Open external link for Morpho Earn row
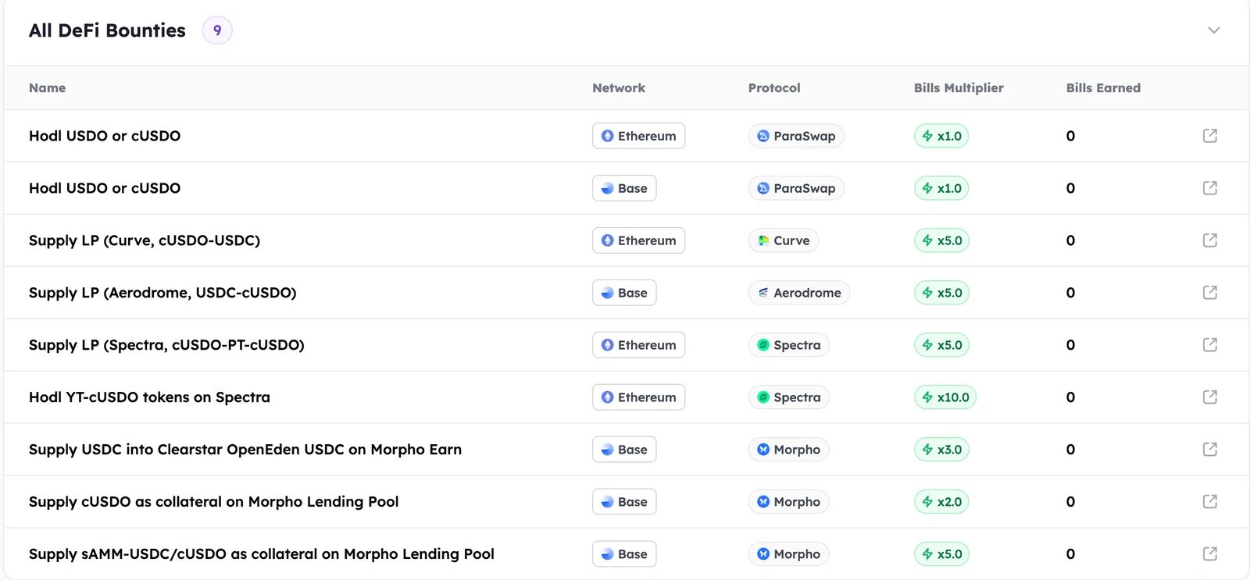Viewport: 1250px width, 580px height. coord(1210,450)
